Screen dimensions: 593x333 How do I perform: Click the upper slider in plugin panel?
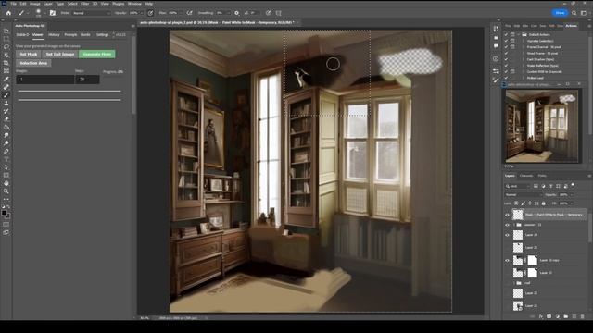(69, 91)
